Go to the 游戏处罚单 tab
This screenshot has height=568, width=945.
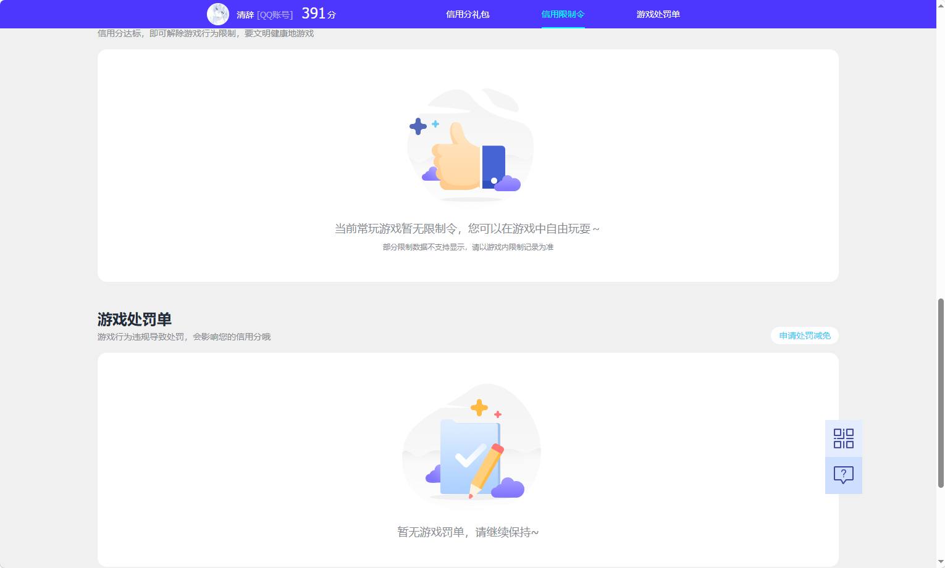pyautogui.click(x=658, y=14)
